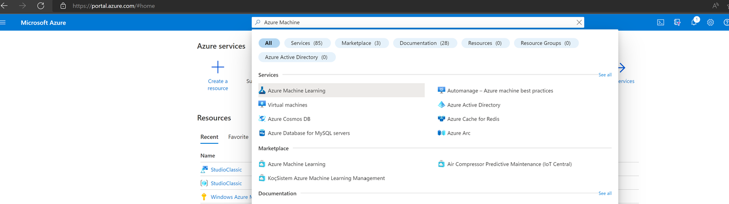
Task: Click the search magnifier icon
Action: click(258, 22)
